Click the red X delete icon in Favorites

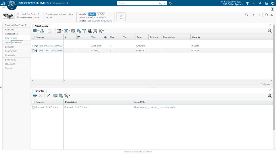tap(41, 96)
